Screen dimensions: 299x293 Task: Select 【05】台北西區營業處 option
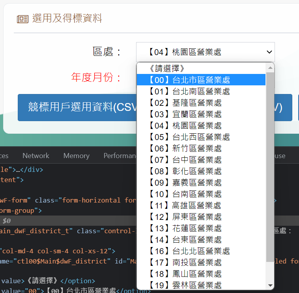click(201, 137)
